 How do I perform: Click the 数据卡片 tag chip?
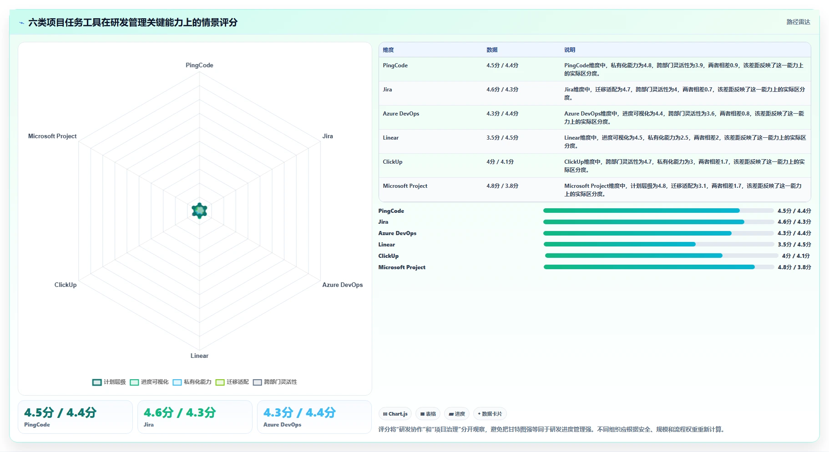coord(490,414)
